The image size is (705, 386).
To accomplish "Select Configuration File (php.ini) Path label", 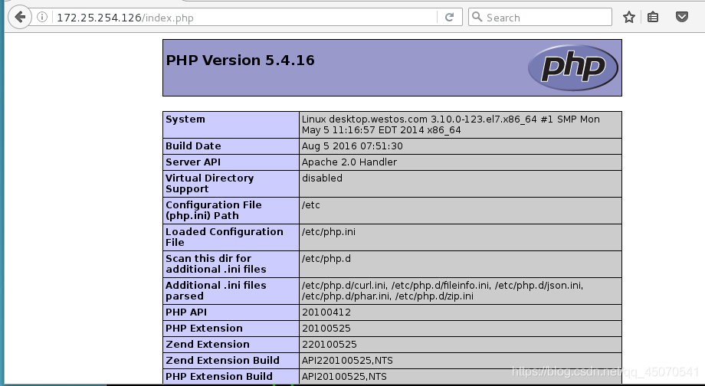I will (214, 211).
